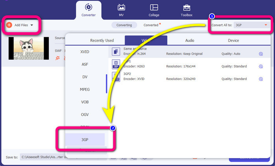Open the Toolbox module
Viewport: 275px width, 166px height.
(186, 10)
